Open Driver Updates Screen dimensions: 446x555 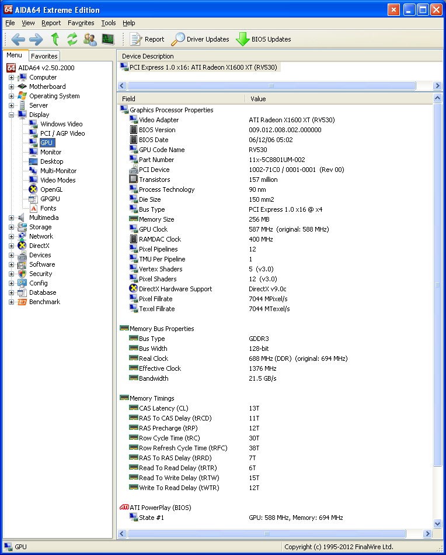(200, 39)
